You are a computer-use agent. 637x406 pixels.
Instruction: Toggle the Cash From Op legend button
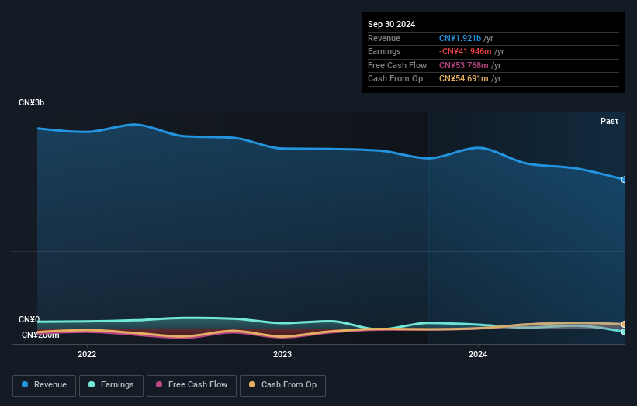click(x=282, y=385)
